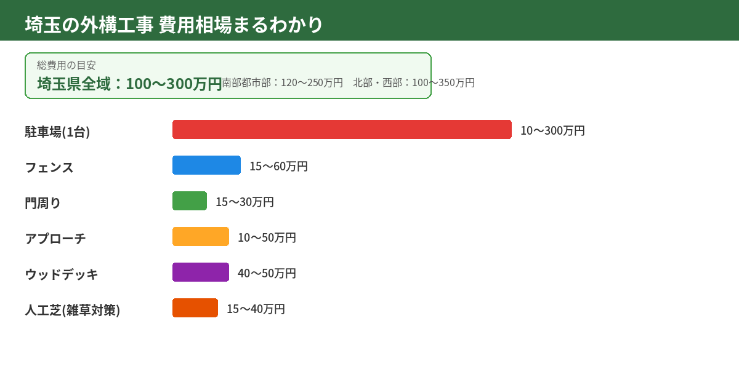
Task: Select the 南部都市部：120〜250万円 text
Action: [282, 82]
